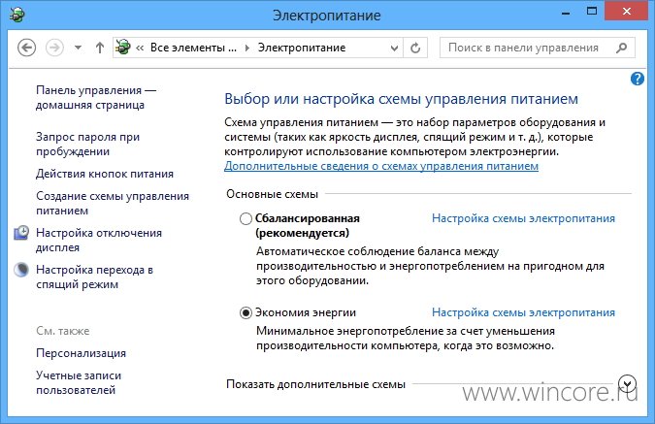Click the Back navigation arrow

point(27,48)
